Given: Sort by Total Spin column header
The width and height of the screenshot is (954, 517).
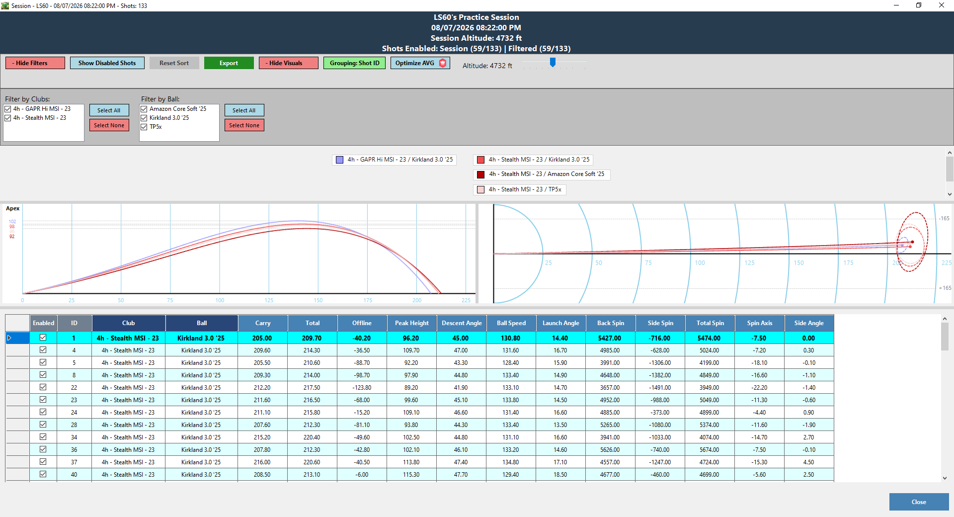Looking at the screenshot, I should (710, 323).
